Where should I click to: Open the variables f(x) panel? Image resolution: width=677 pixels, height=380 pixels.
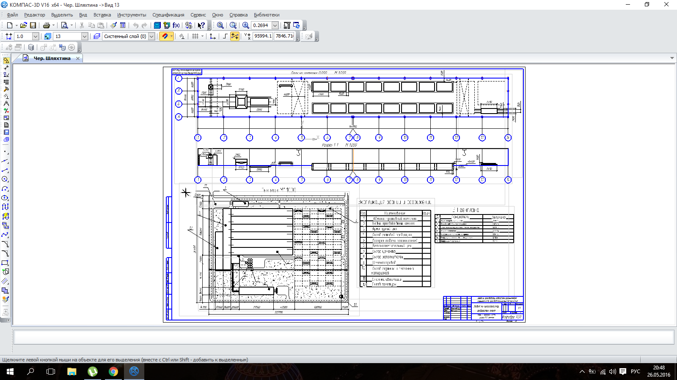(176, 25)
